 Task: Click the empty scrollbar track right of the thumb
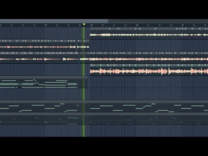point(158,21)
